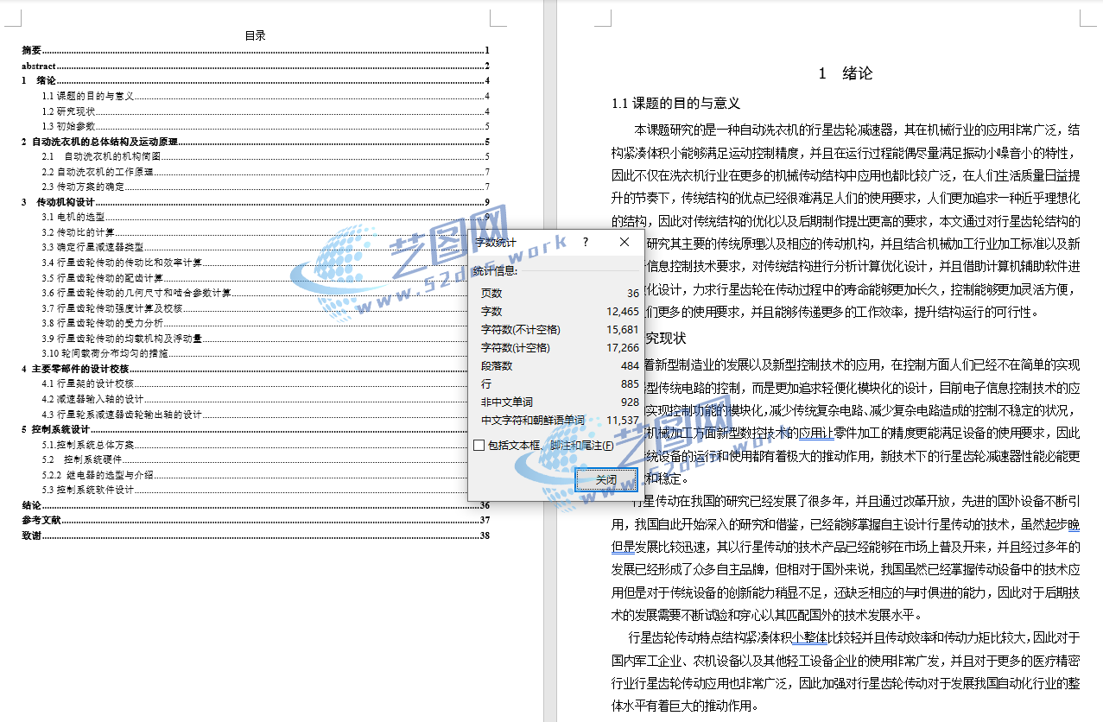Click the body heading 1.1 课题的目的与意义 on right page
Image resolution: width=1103 pixels, height=722 pixels.
(x=675, y=104)
